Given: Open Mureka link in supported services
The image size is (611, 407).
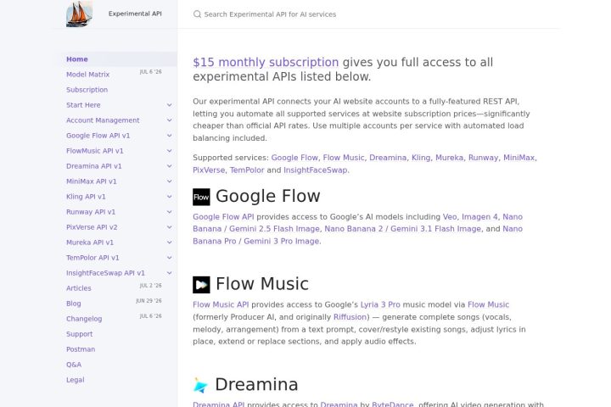Looking at the screenshot, I should pos(449,158).
